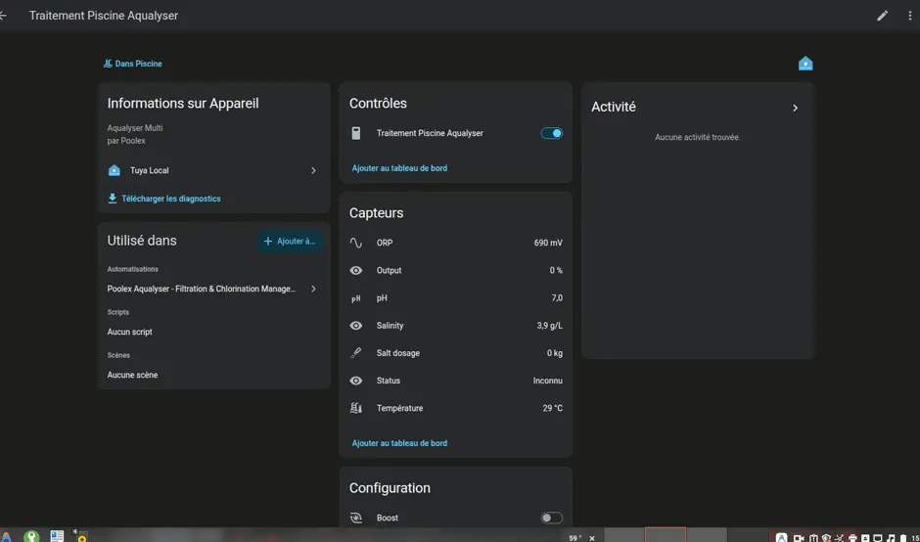Click the Aucun script entry
This screenshot has height=542, width=920.
pyautogui.click(x=129, y=332)
